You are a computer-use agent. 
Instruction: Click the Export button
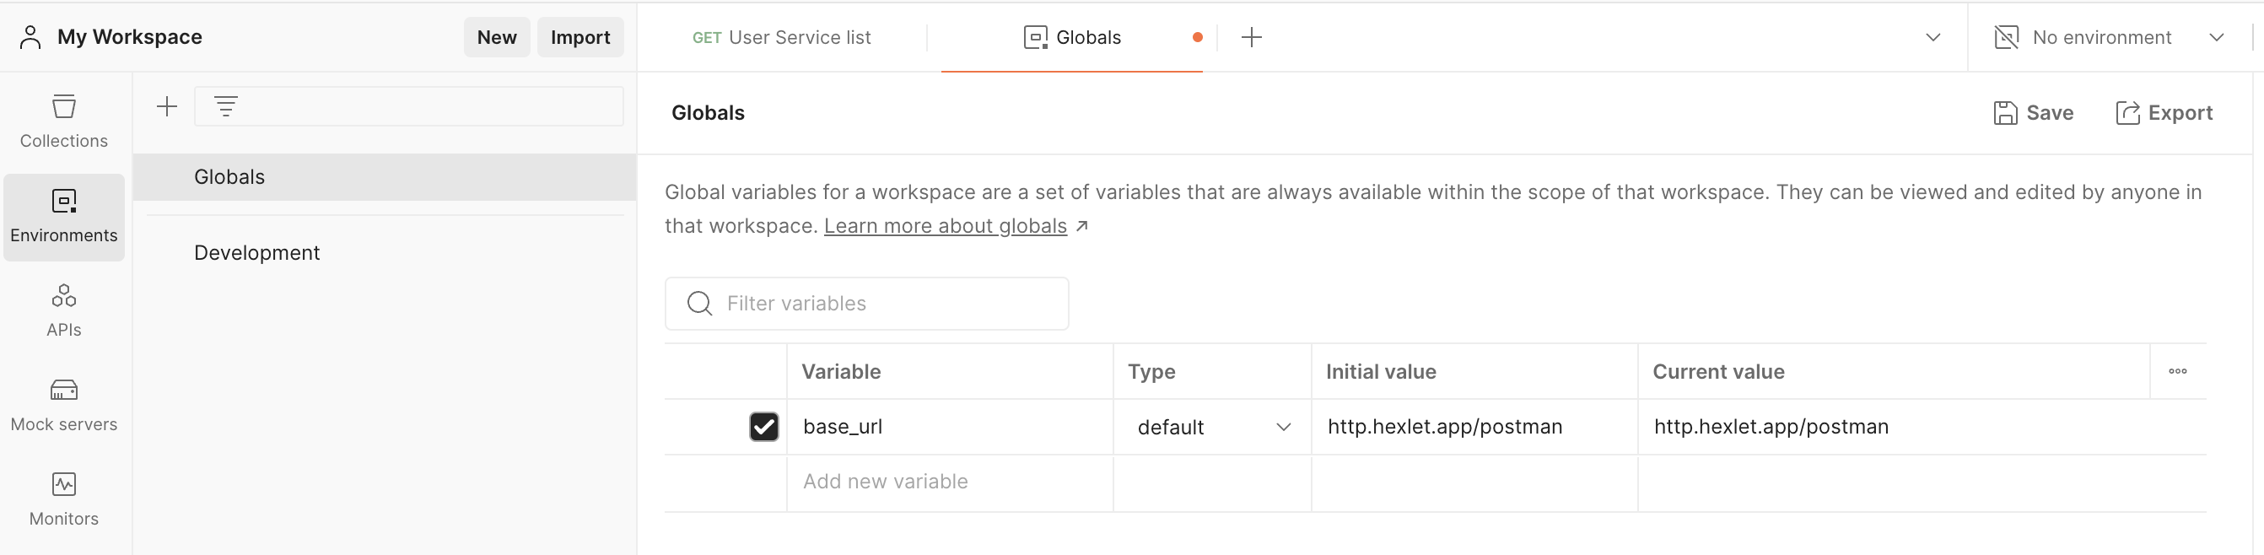(2163, 112)
